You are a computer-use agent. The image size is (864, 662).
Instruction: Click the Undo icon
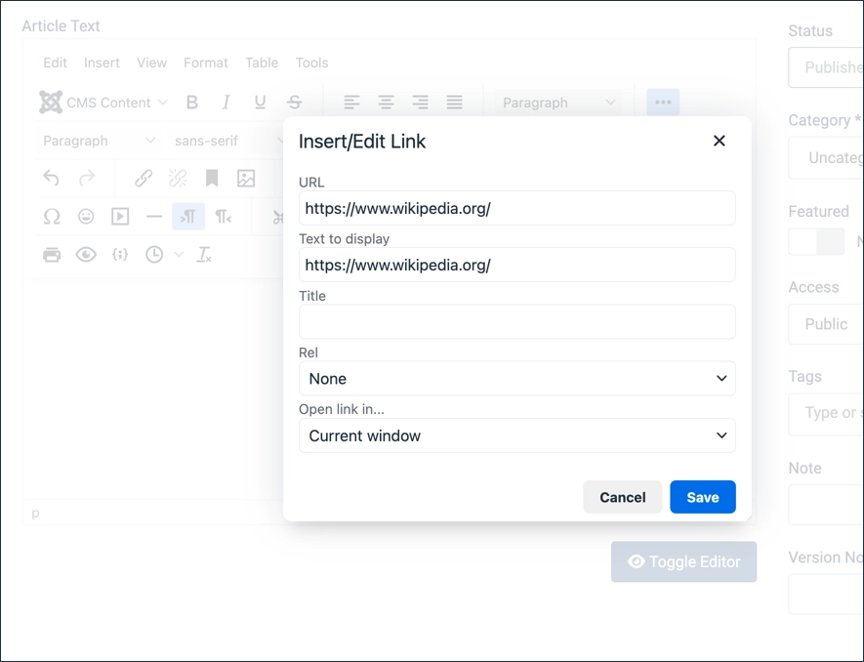pyautogui.click(x=52, y=178)
